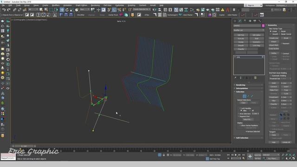This screenshot has width=297, height=167.
Task: Click the Refine button
Action: click(274, 53)
